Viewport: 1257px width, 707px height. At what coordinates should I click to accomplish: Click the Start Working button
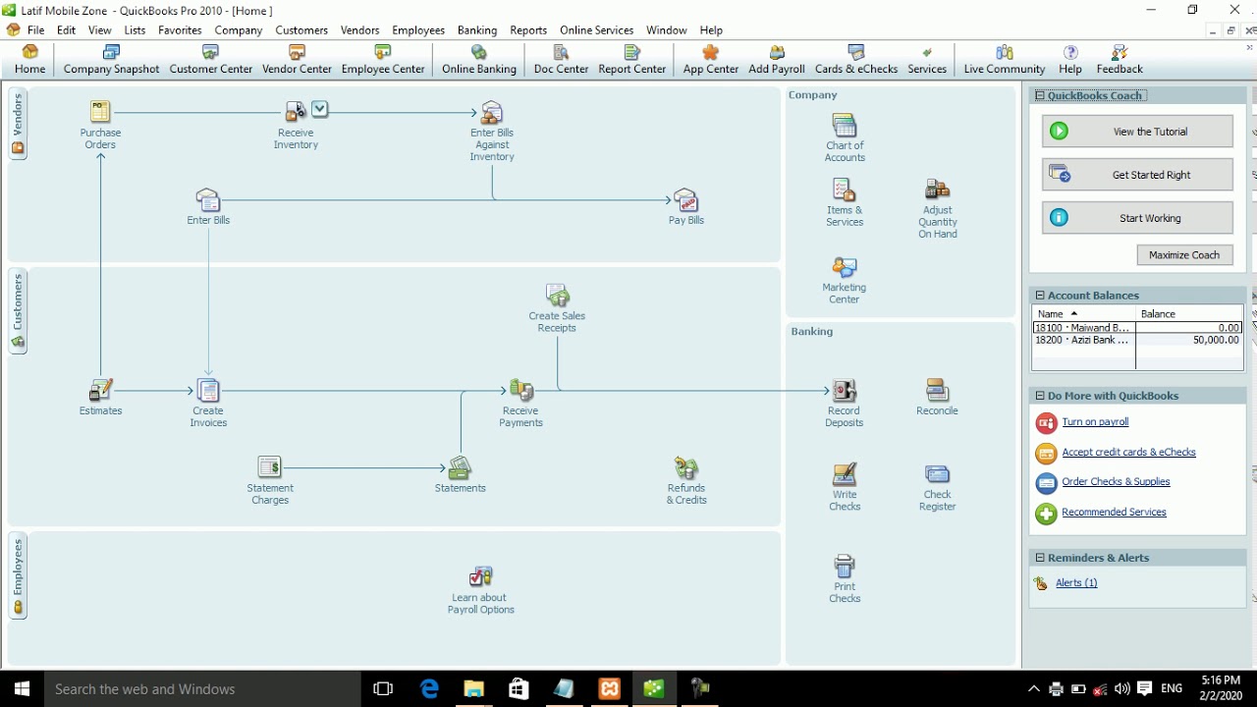click(x=1137, y=218)
